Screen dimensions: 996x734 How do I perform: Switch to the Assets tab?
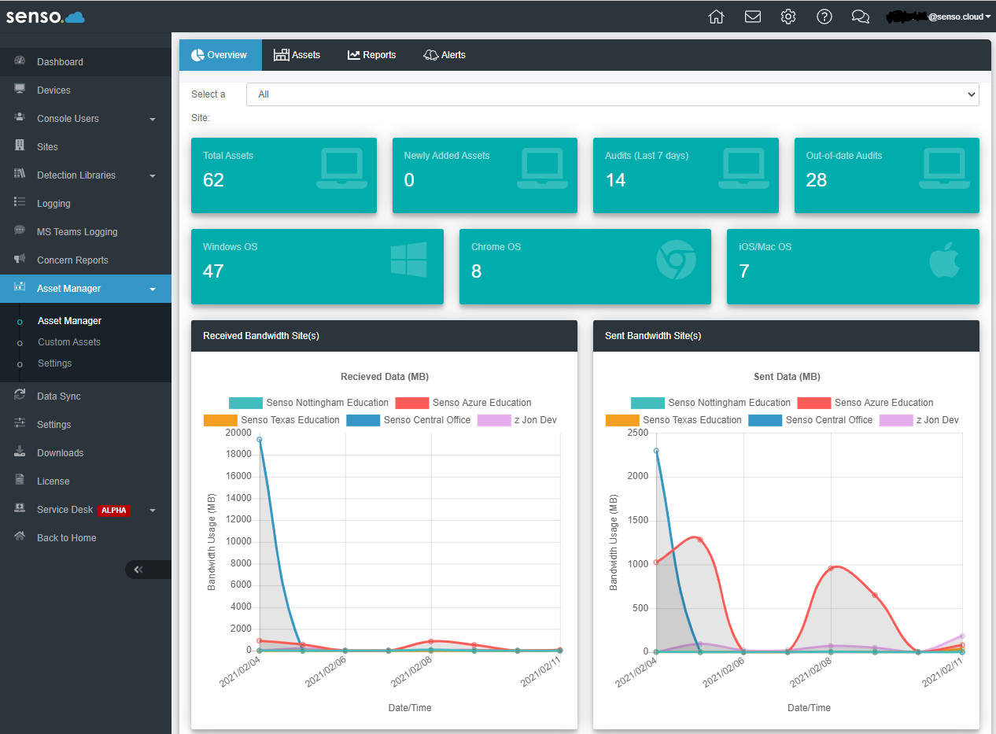(297, 55)
